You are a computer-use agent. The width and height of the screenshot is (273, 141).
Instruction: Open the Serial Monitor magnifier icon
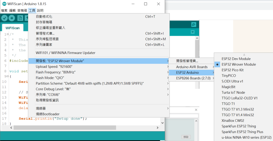[194, 24]
